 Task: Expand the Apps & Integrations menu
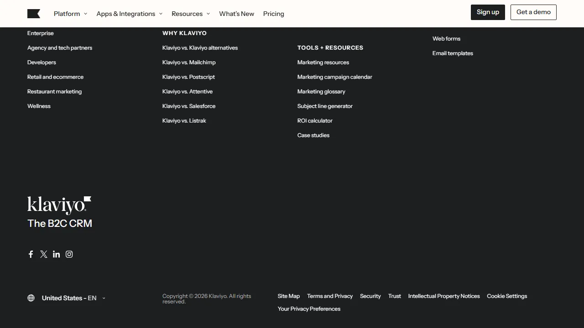pyautogui.click(x=130, y=14)
